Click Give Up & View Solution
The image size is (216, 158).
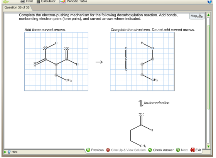tap(126, 150)
